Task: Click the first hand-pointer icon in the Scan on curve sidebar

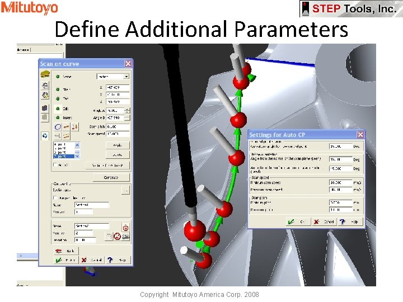Action: [x=45, y=85]
